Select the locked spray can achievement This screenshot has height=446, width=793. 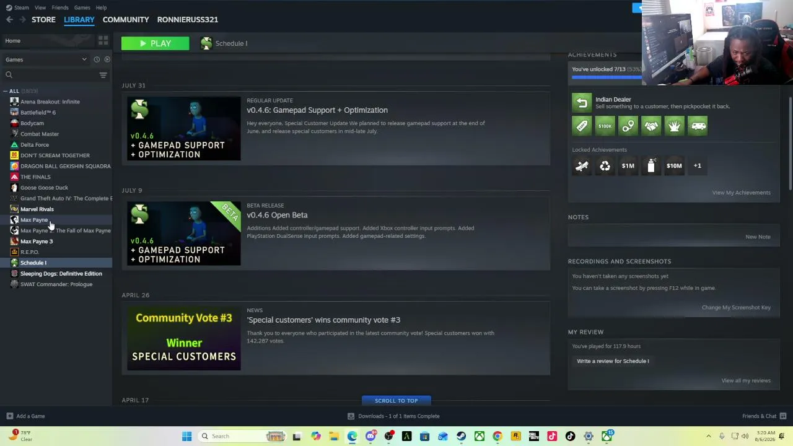[651, 165]
